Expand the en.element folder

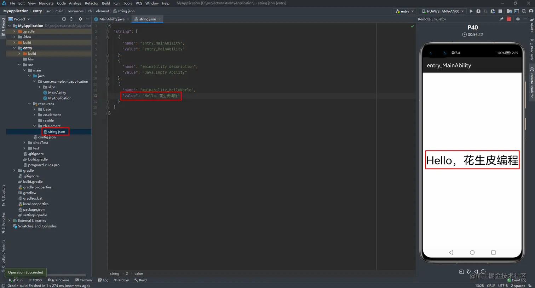tap(34, 115)
